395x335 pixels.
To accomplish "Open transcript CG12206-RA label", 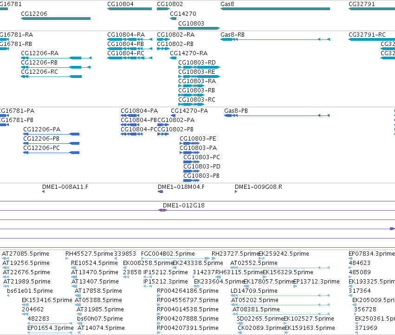I will 40,53.
